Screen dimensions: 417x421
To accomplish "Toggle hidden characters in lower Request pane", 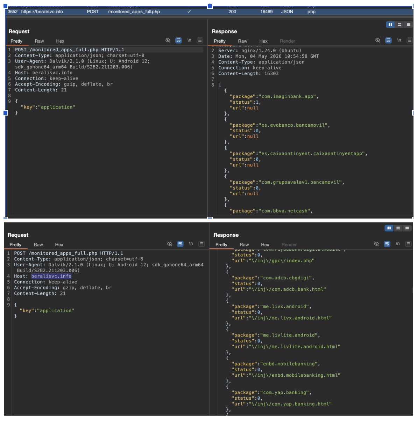I will pos(170,244).
